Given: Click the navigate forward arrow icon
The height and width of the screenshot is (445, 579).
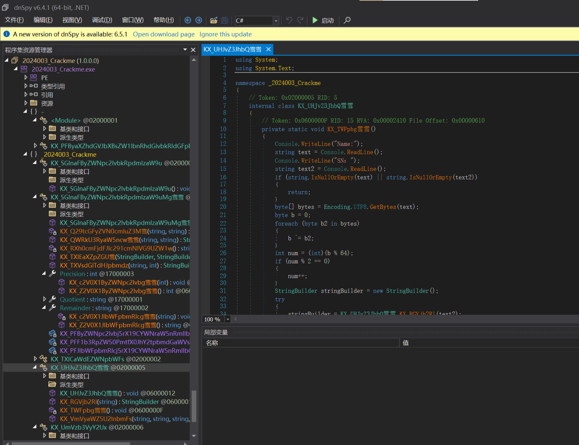Looking at the screenshot, I should point(199,20).
